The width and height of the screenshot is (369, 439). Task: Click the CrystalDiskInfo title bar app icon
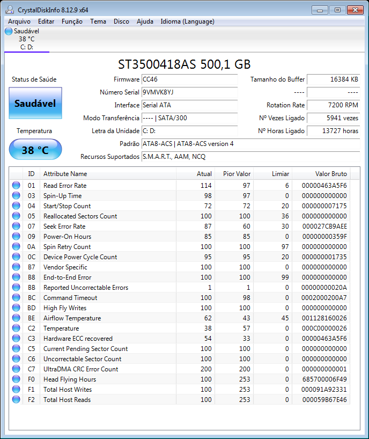[10, 10]
